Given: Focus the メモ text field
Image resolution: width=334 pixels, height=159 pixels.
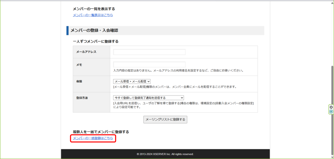Looking at the screenshot, I should (149, 64).
